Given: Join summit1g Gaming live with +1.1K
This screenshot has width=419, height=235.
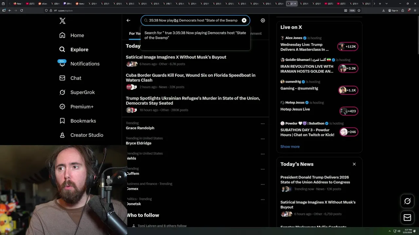Looking at the screenshot, I should click(348, 90).
